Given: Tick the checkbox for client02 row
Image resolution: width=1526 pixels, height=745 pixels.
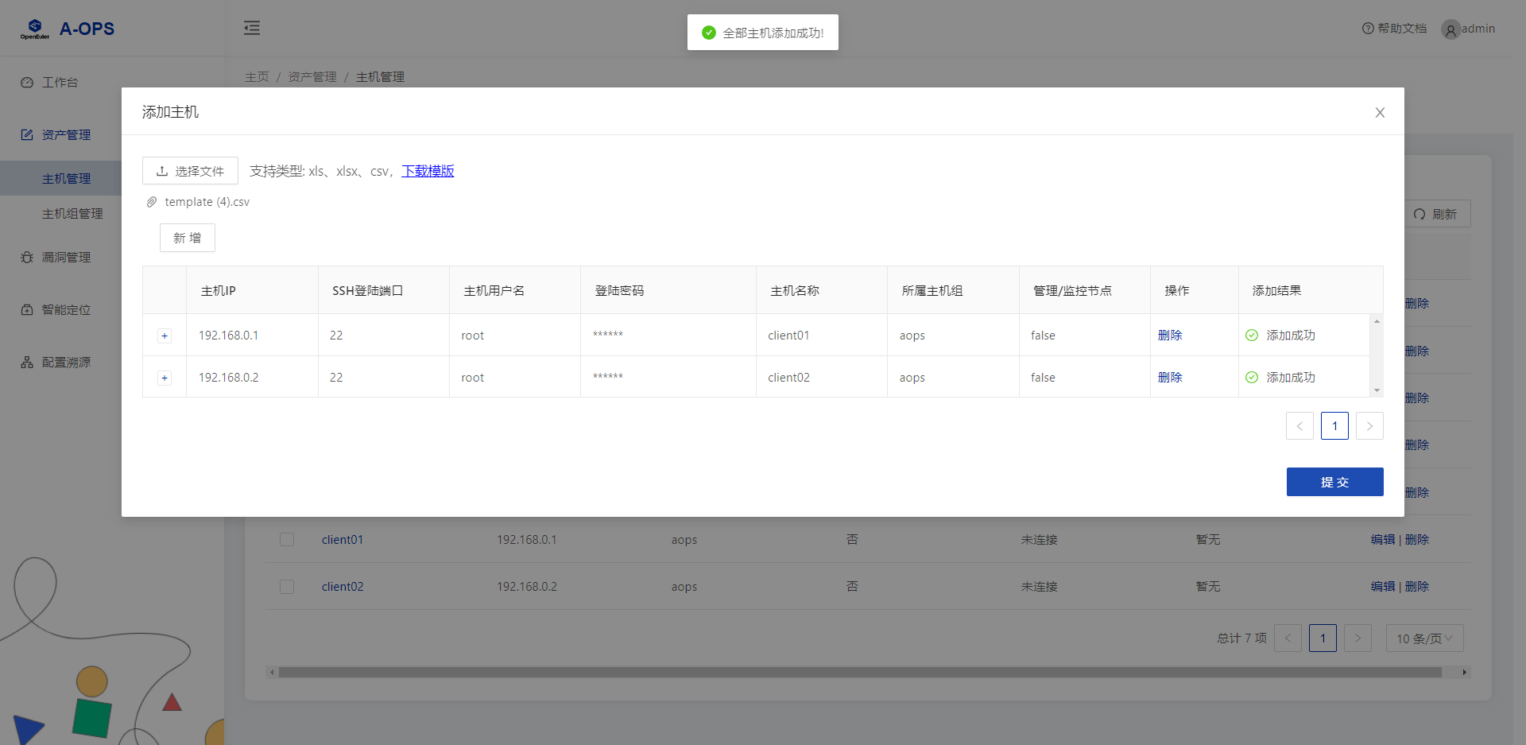Looking at the screenshot, I should coord(287,587).
